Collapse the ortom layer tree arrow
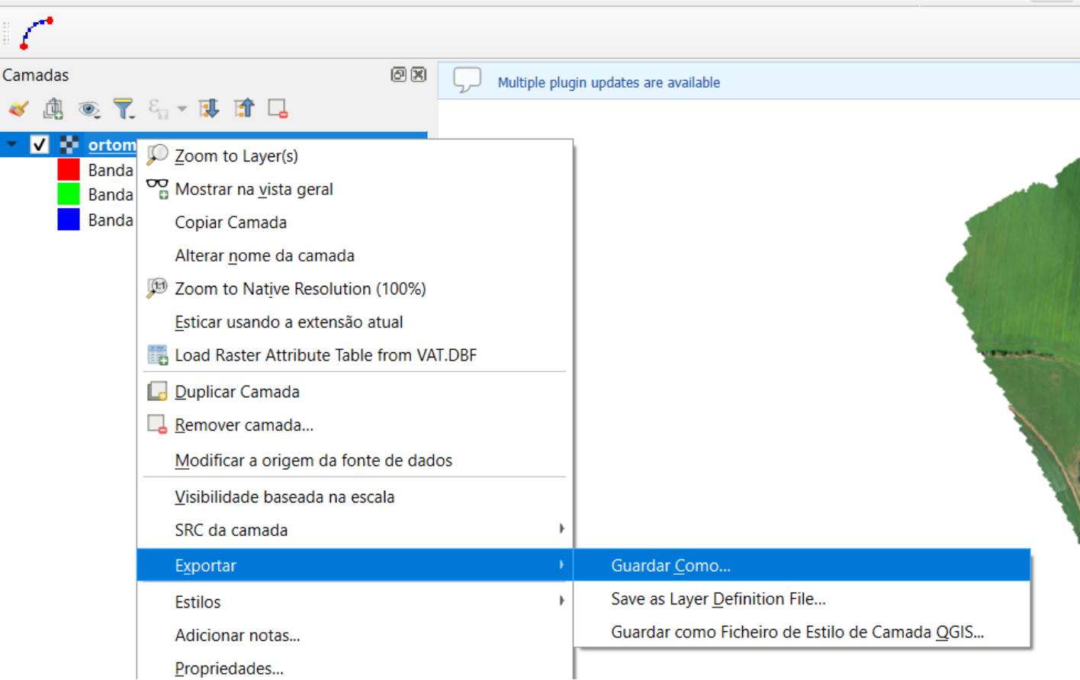This screenshot has height=680, width=1080. click(x=12, y=144)
